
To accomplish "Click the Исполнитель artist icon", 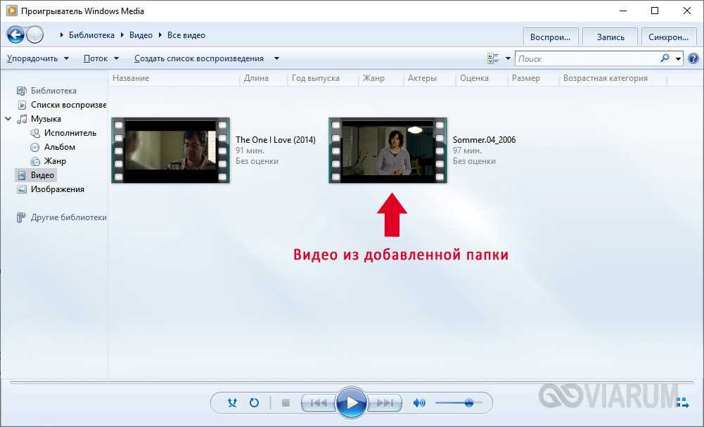I will (x=35, y=133).
